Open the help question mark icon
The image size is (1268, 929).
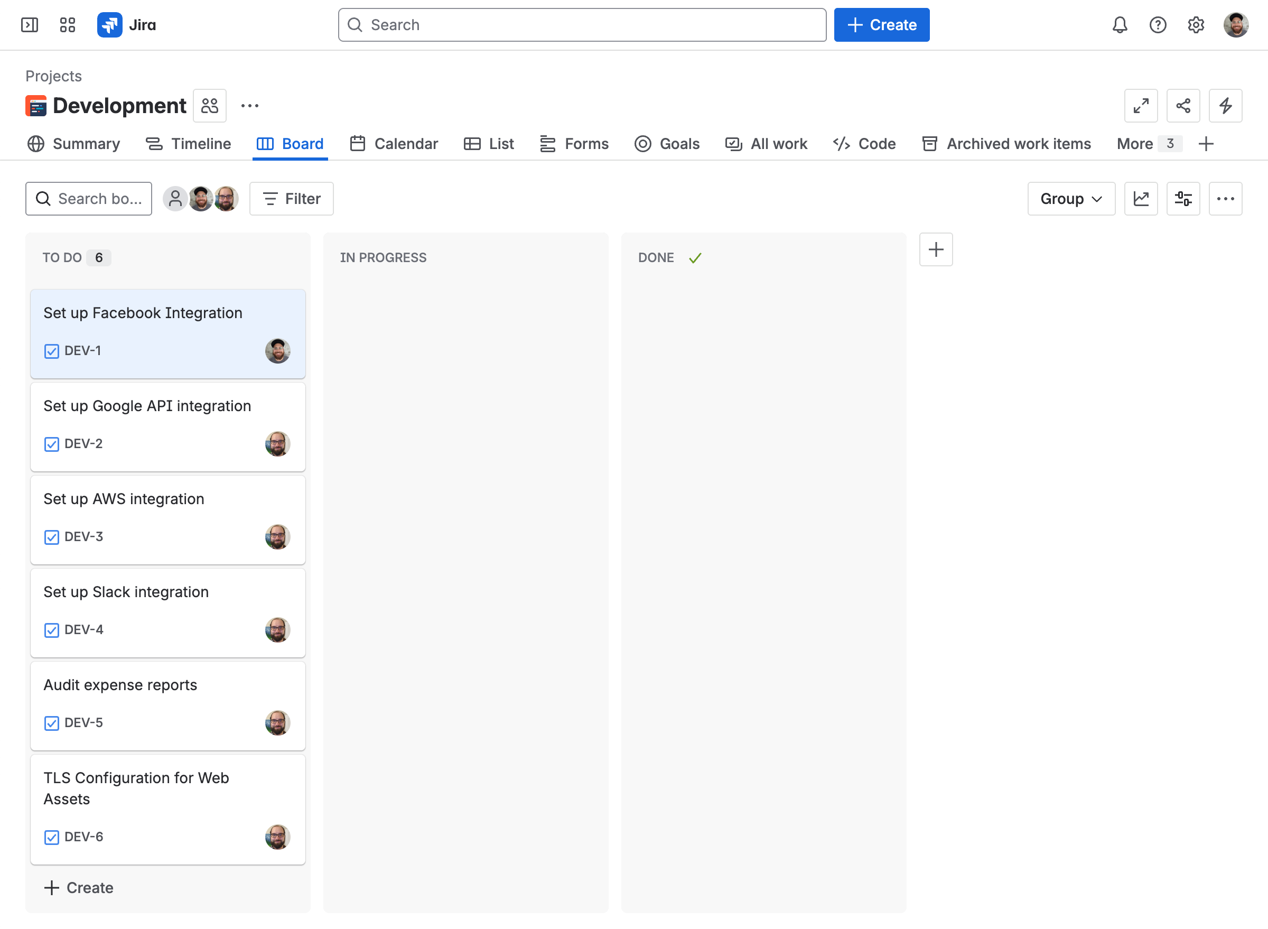point(1157,25)
